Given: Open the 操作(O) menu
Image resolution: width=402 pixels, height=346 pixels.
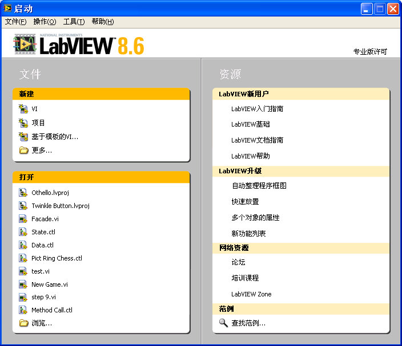Looking at the screenshot, I should pyautogui.click(x=45, y=22).
